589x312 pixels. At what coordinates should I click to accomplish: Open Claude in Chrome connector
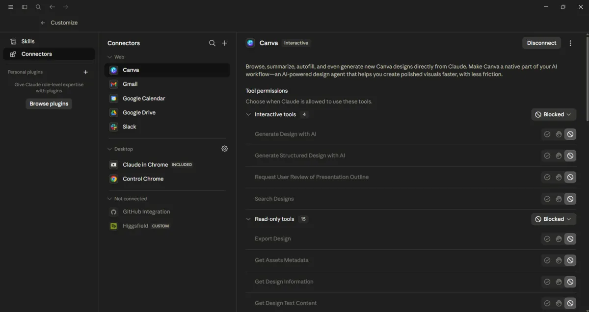[167, 165]
